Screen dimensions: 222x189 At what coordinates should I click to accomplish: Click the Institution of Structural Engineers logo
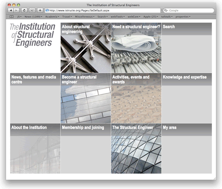point(32,35)
